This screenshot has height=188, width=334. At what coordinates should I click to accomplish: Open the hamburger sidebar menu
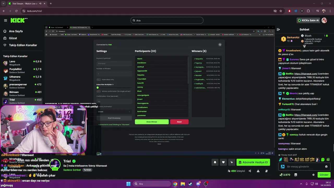(5, 20)
